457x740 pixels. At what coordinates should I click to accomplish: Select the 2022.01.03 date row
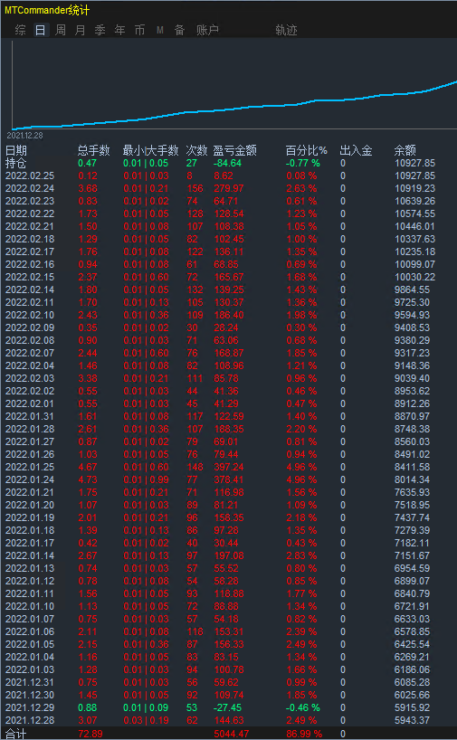coord(30,669)
